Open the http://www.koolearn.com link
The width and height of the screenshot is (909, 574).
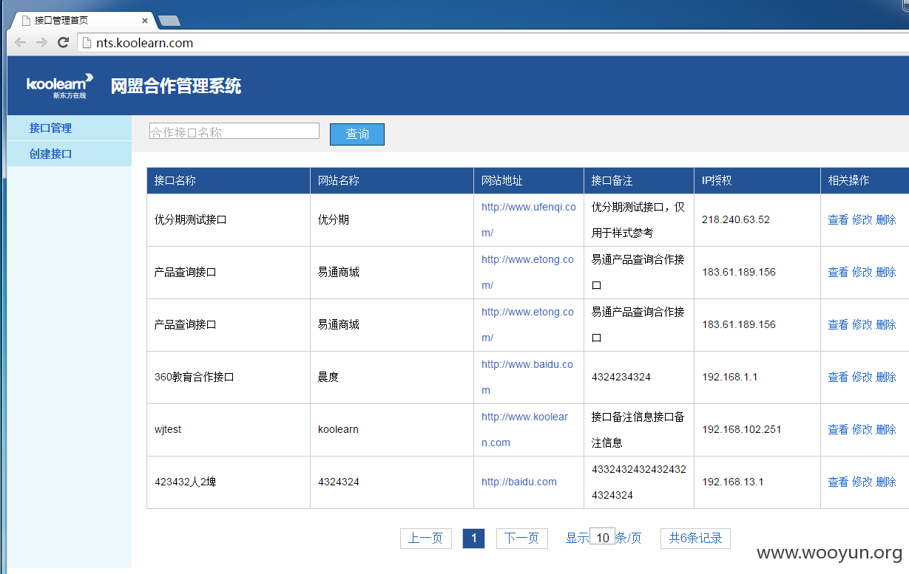(525, 429)
